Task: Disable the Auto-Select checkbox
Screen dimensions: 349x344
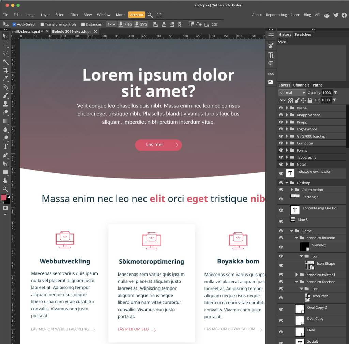Action: coord(14,25)
